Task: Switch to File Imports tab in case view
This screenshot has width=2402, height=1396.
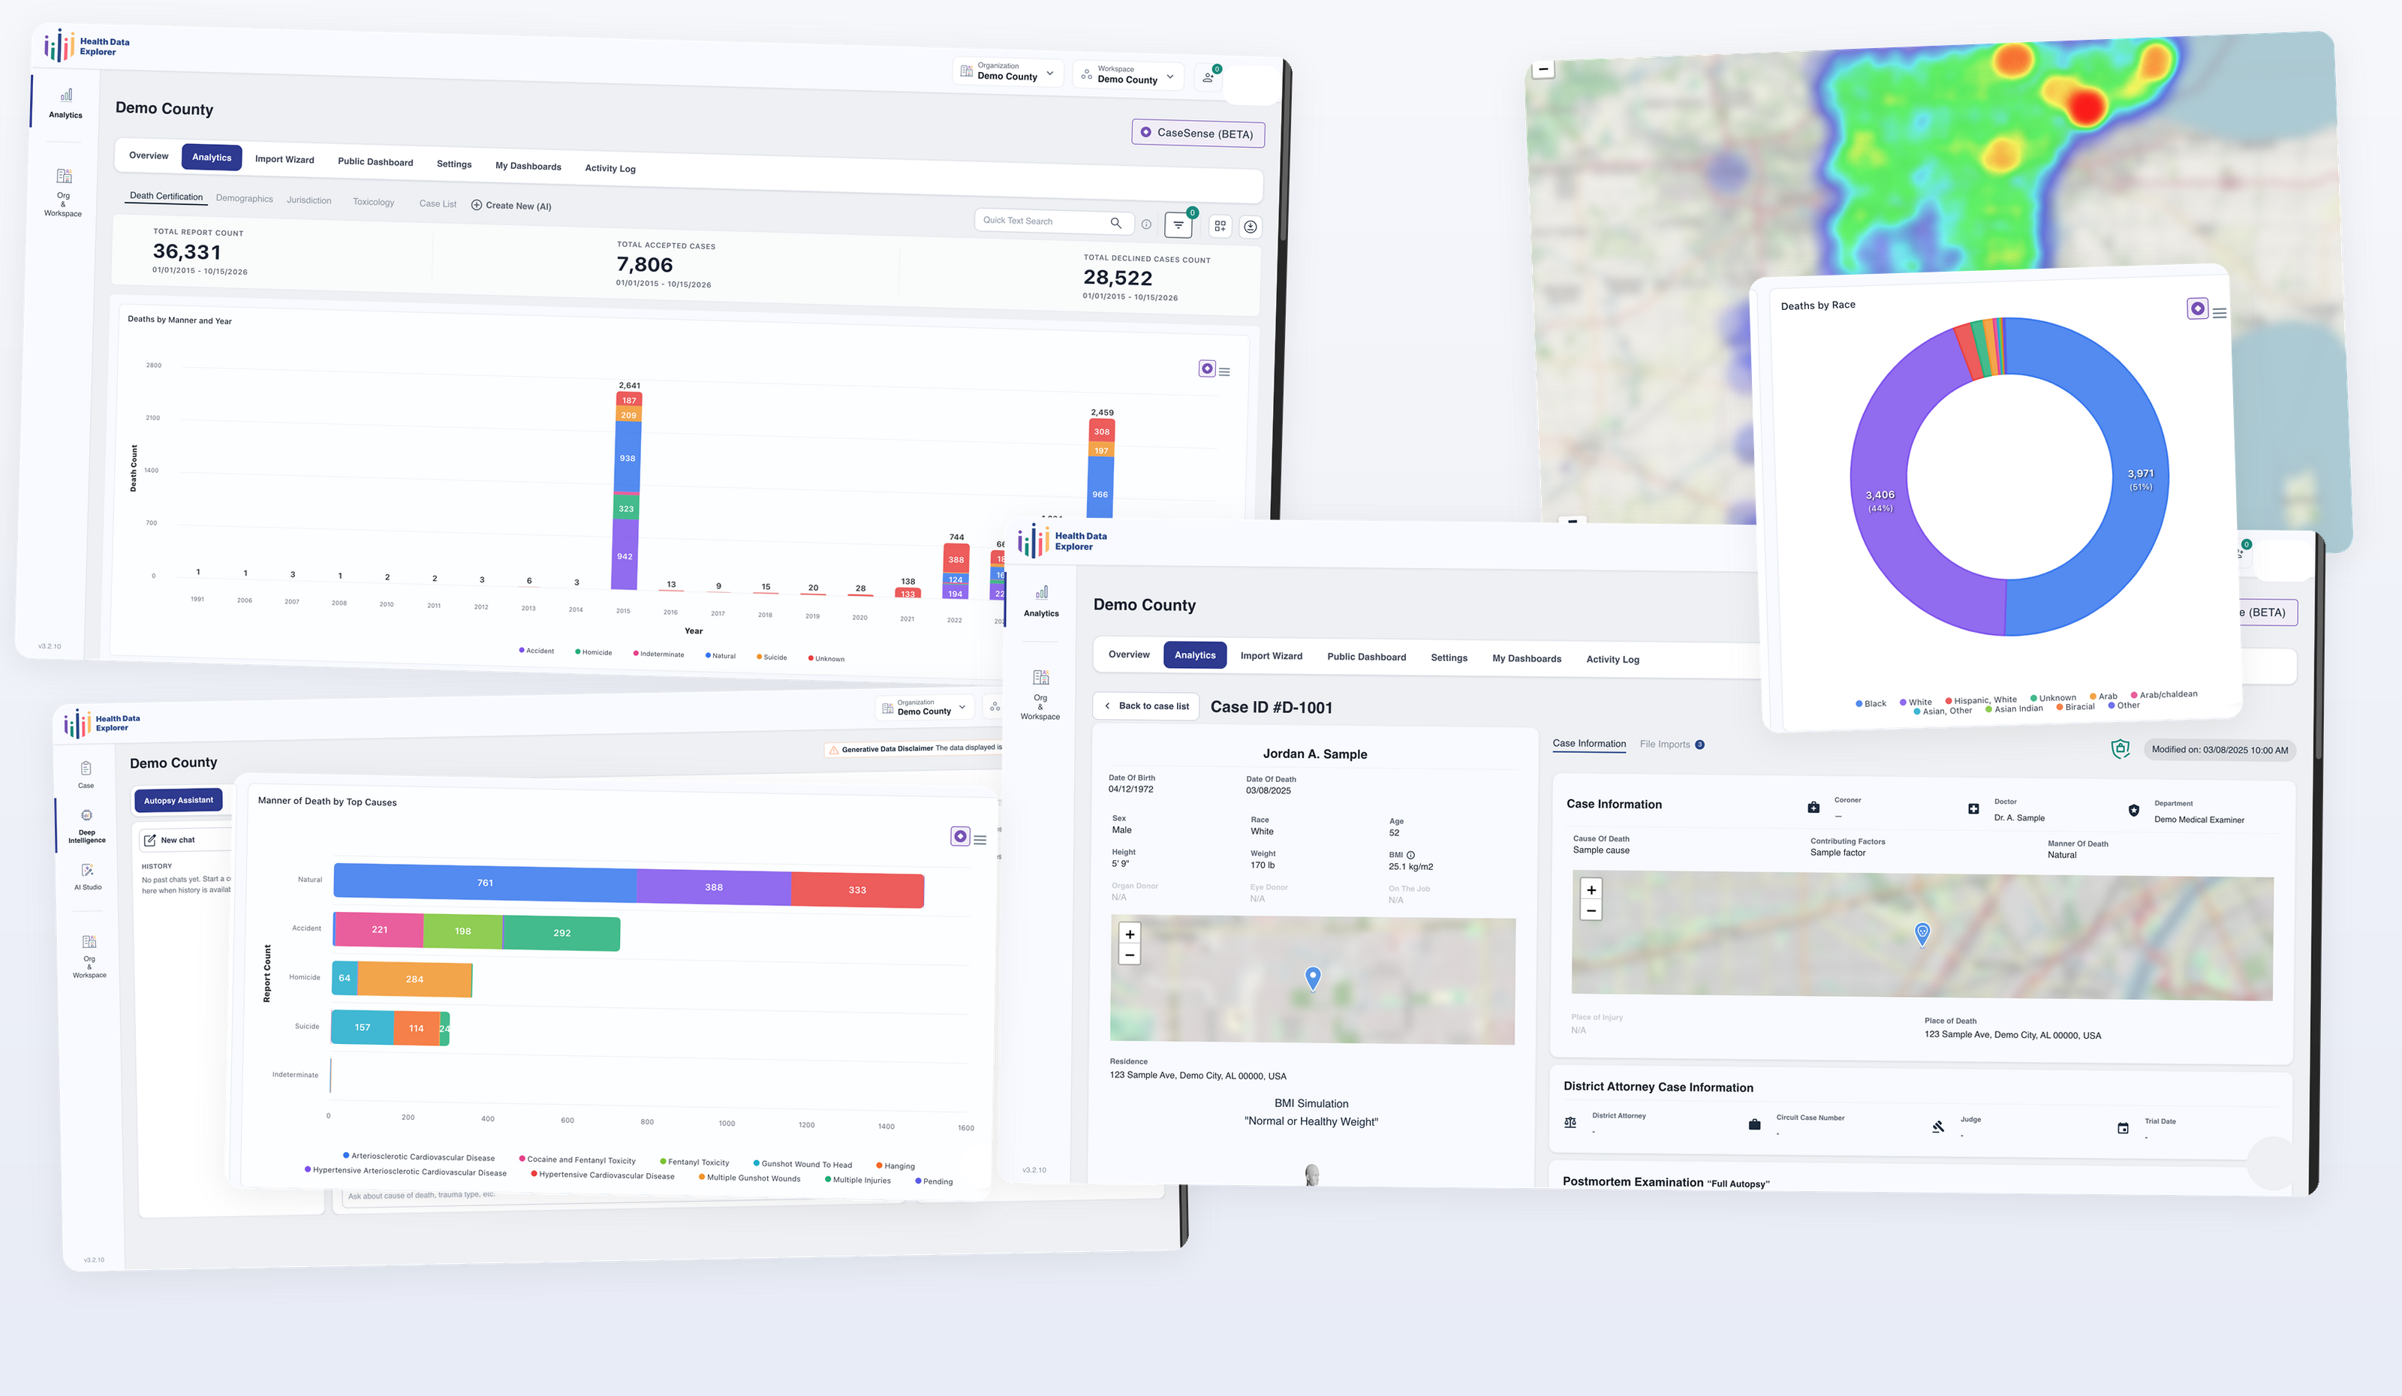Action: pyautogui.click(x=1672, y=745)
